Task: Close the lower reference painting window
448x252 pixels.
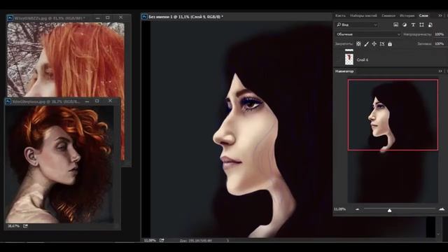Action: point(111,101)
